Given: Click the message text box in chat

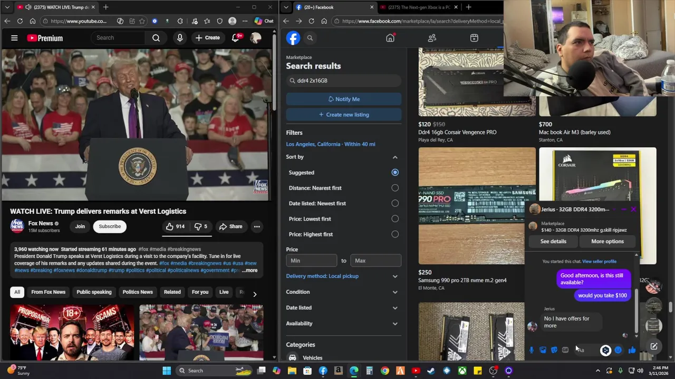Looking at the screenshot, I should pyautogui.click(x=588, y=350).
